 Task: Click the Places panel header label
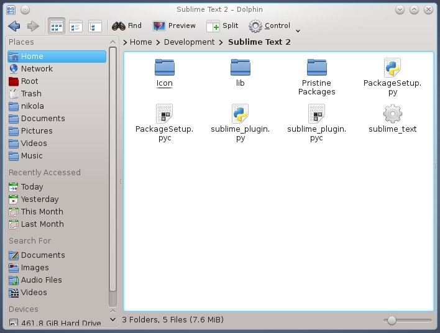[x=21, y=42]
